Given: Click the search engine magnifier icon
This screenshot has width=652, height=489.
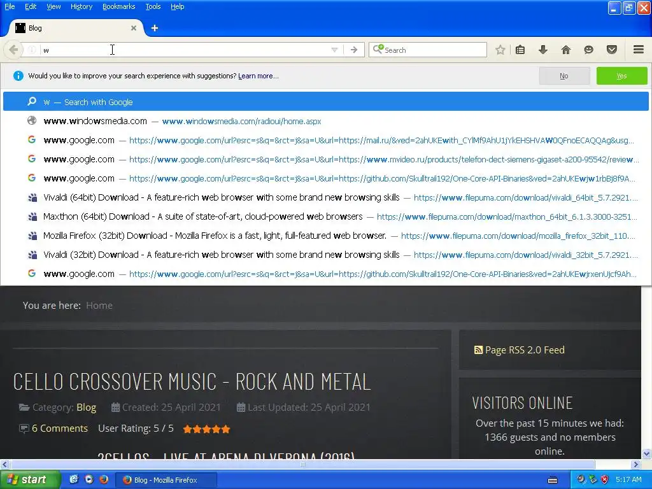Looking at the screenshot, I should [378, 49].
